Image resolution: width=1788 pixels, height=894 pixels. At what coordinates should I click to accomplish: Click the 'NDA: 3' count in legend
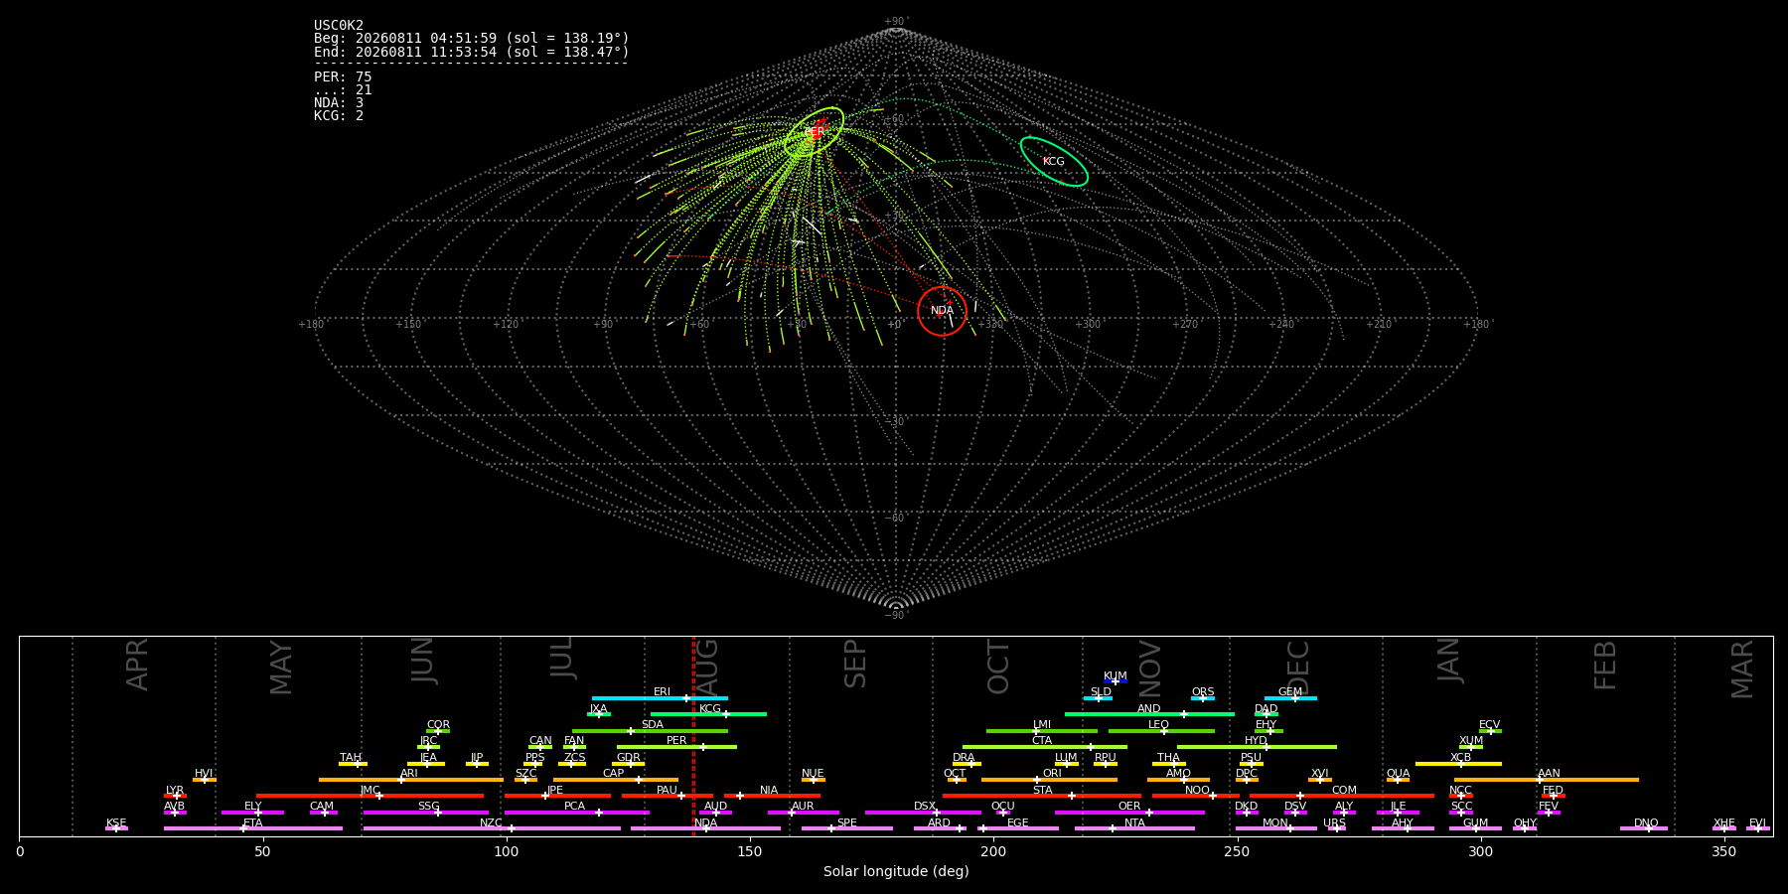(339, 102)
